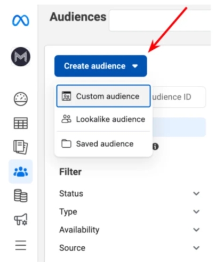216x265 pixels.
Task: Click the Source filter label
Action: (x=72, y=248)
